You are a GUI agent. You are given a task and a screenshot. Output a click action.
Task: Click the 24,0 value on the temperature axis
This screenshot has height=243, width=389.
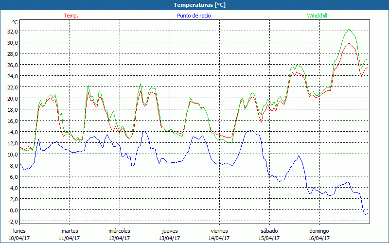(12, 76)
